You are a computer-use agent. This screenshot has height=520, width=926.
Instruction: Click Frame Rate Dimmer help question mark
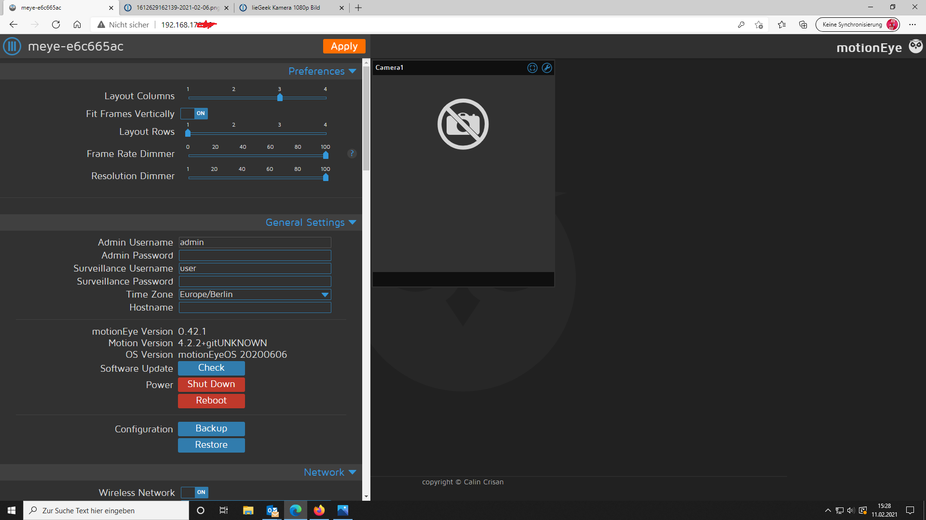tap(352, 154)
